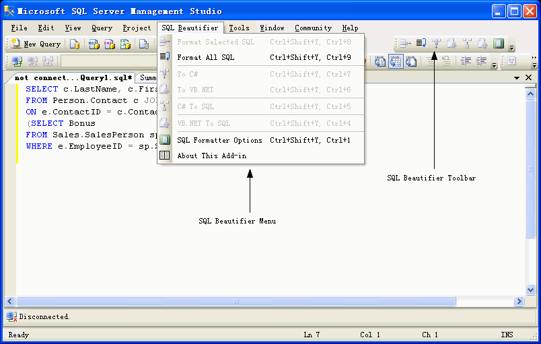Choose the C# To SQL menu entry
Image resolution: width=541 pixels, height=344 pixels.
(261, 106)
